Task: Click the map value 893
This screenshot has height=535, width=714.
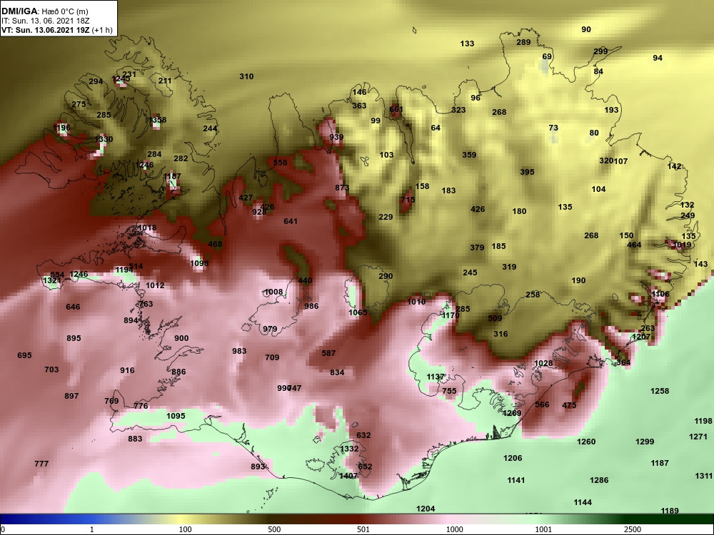Action: (x=258, y=467)
